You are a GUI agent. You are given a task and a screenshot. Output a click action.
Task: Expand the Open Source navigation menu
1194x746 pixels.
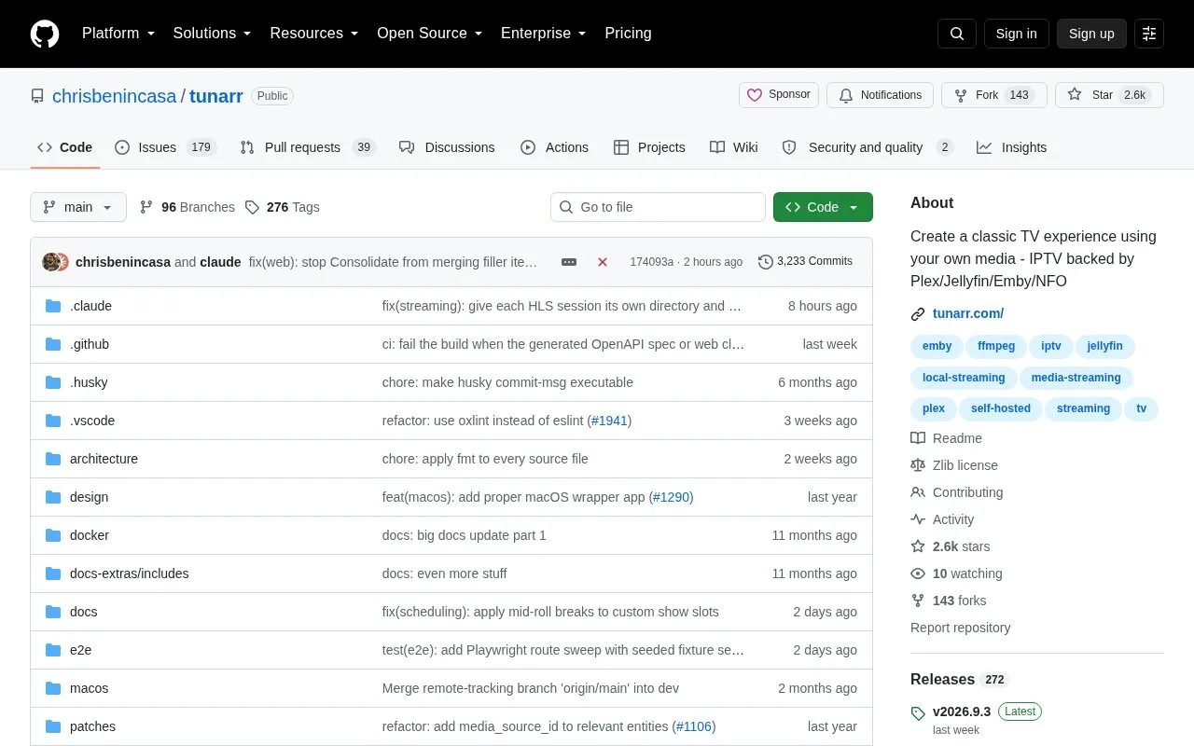430,34
